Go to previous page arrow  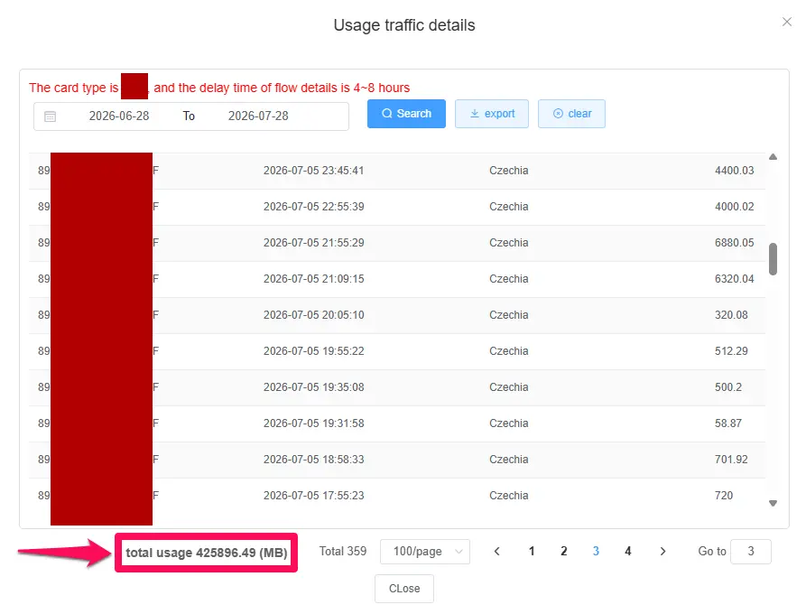point(496,552)
